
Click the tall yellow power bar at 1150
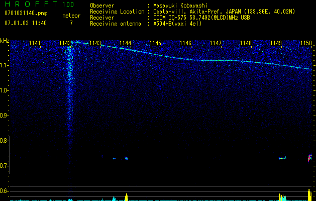click(x=309, y=195)
